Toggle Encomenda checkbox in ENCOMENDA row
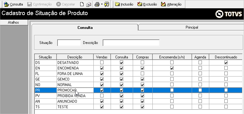The image size is (244, 114). 172,68
